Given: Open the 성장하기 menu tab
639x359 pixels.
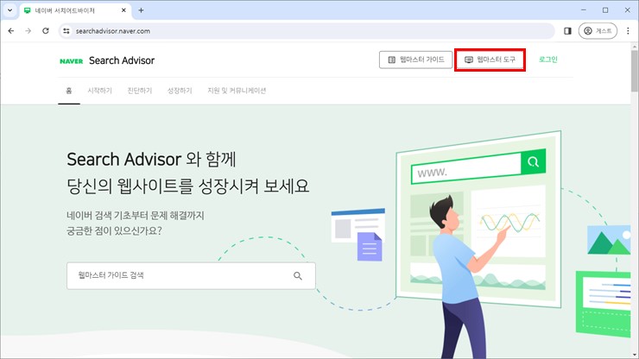Looking at the screenshot, I should pyautogui.click(x=180, y=91).
